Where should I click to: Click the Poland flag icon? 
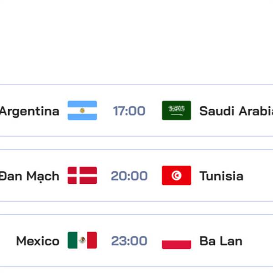coord(177,240)
